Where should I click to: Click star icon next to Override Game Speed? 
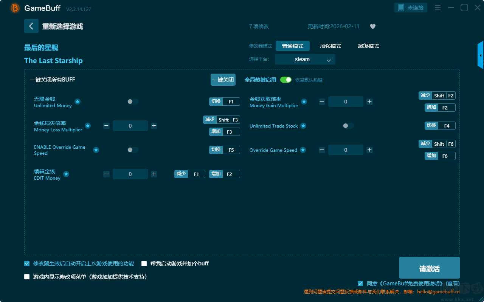(303, 150)
